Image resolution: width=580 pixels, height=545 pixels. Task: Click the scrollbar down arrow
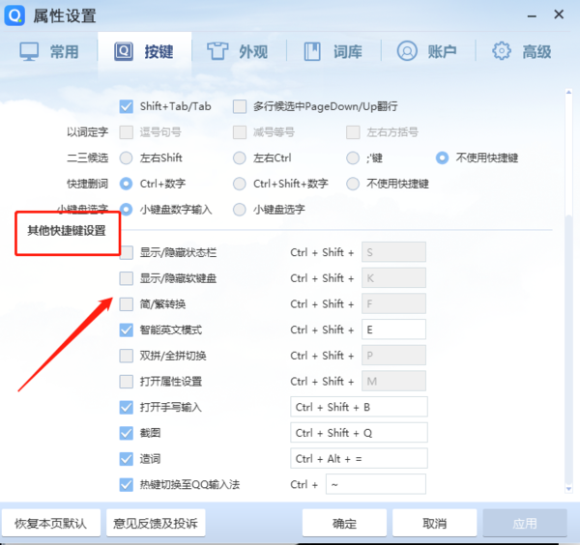click(x=568, y=489)
